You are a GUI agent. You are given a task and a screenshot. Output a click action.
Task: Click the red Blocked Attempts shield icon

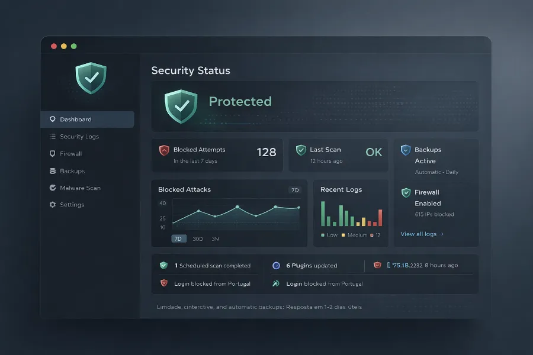coord(164,150)
